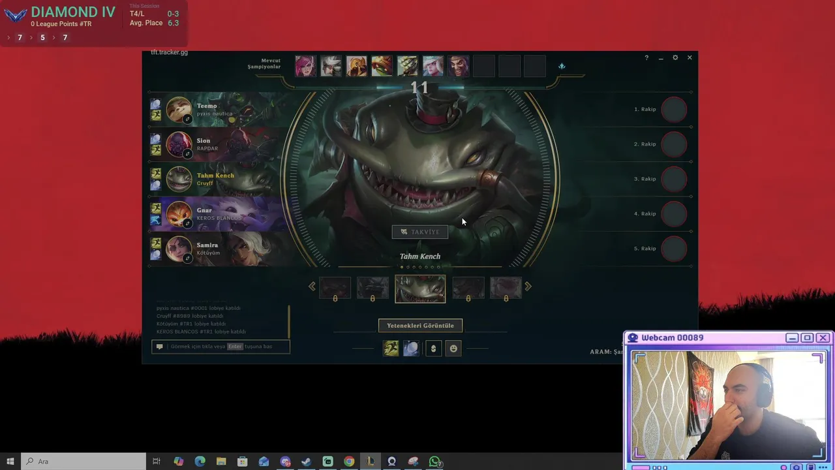Open emote selector smiley icon
This screenshot has width=835, height=470.
(x=453, y=349)
